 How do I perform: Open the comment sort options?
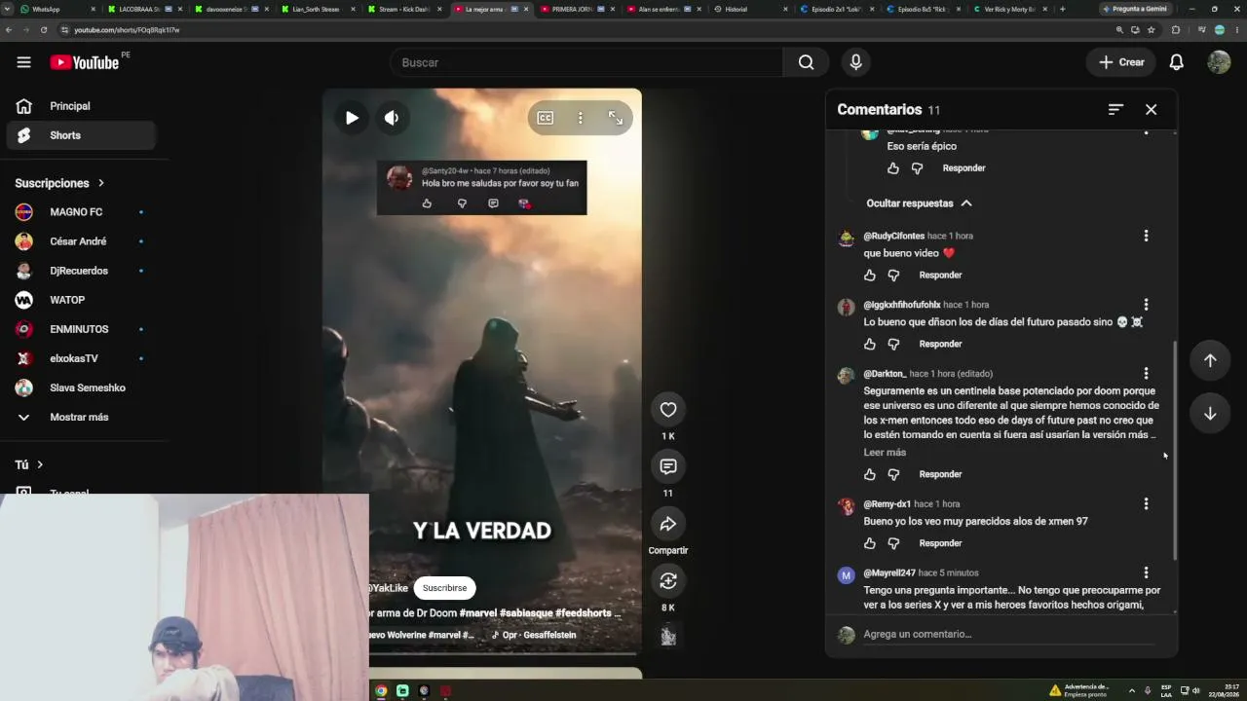(1115, 110)
